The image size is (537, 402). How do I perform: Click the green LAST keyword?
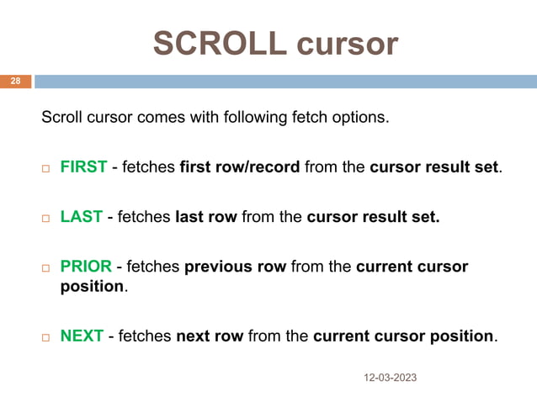point(82,217)
